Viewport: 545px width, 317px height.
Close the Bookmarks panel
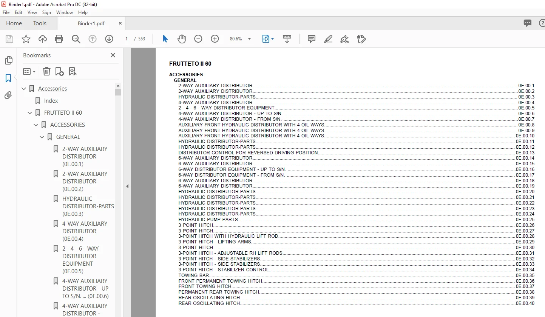pos(113,55)
